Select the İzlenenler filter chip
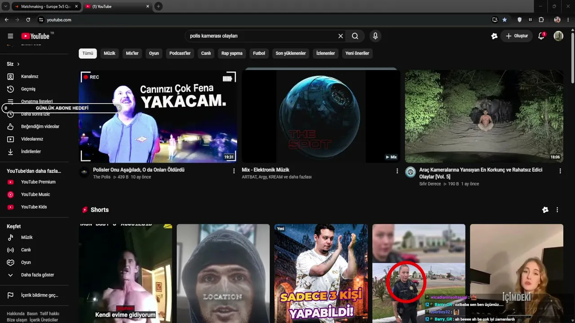 (x=326, y=53)
